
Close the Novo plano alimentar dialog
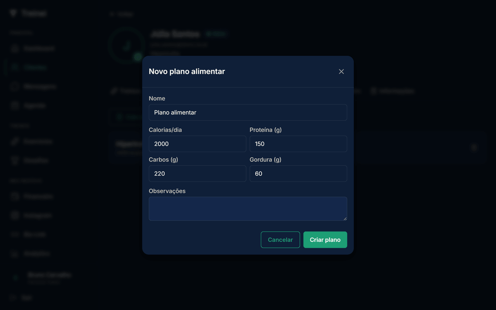(341, 72)
